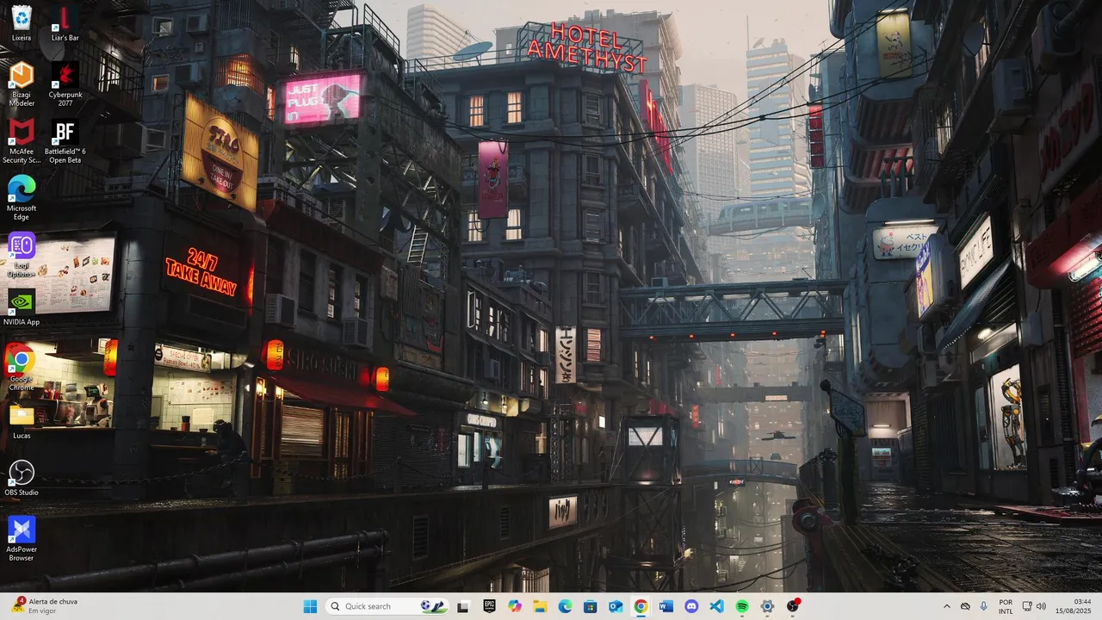The image size is (1102, 620).
Task: Open the POR INTL language switcher
Action: pyautogui.click(x=1006, y=606)
